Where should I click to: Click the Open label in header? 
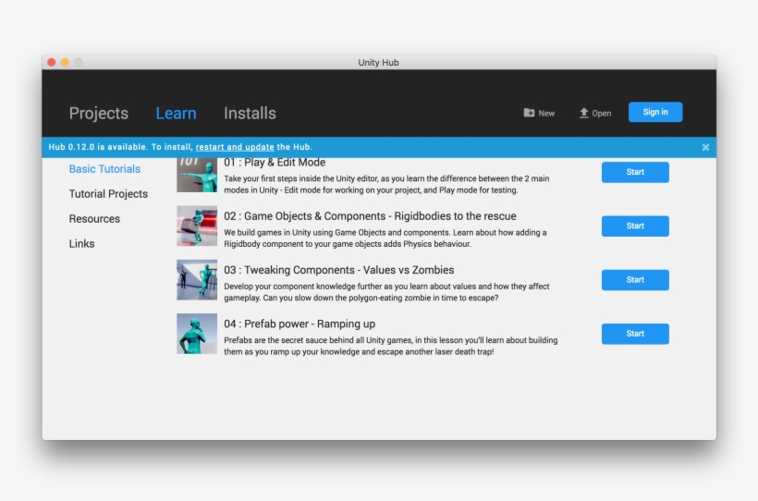pyautogui.click(x=602, y=113)
